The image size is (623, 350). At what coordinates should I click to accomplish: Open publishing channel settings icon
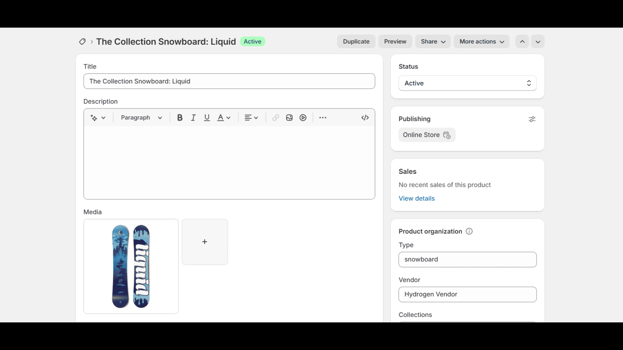532,119
